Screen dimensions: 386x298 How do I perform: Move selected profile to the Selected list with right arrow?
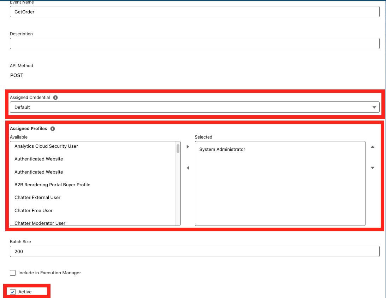click(188, 147)
